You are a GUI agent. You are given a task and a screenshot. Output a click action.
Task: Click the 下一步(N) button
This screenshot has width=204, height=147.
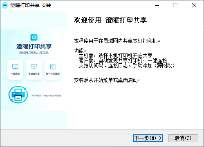pyautogui.click(x=148, y=138)
